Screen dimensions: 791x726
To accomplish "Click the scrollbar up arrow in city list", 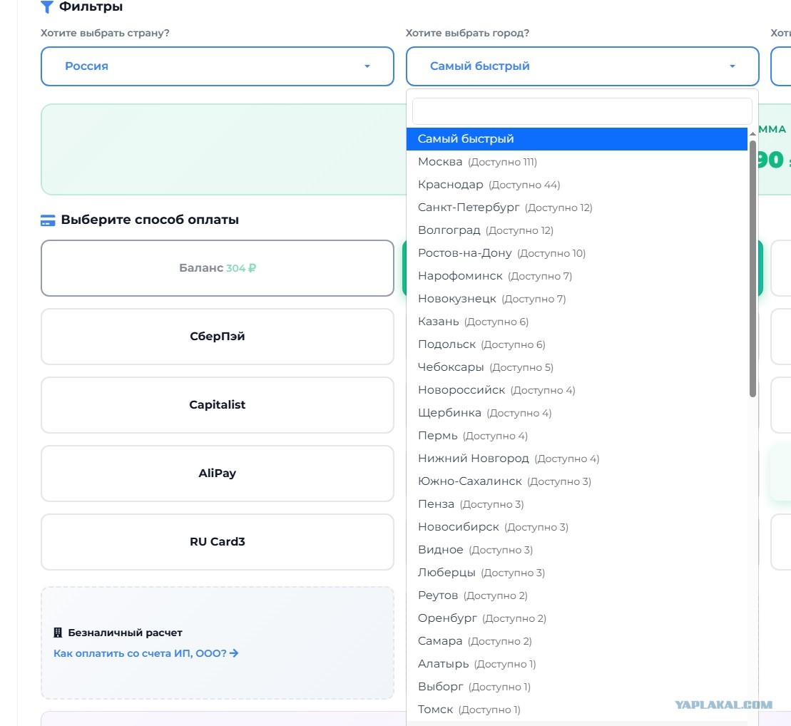I will tap(752, 133).
